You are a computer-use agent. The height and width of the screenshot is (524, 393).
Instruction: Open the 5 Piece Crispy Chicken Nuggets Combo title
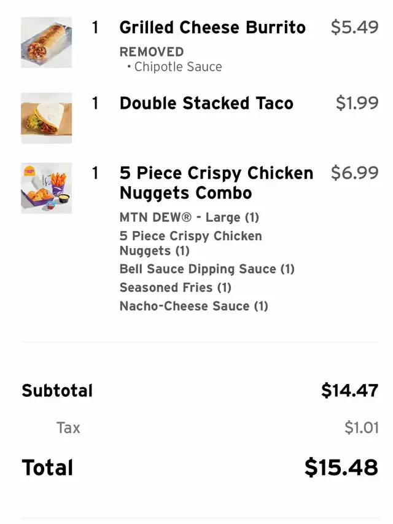[216, 183]
